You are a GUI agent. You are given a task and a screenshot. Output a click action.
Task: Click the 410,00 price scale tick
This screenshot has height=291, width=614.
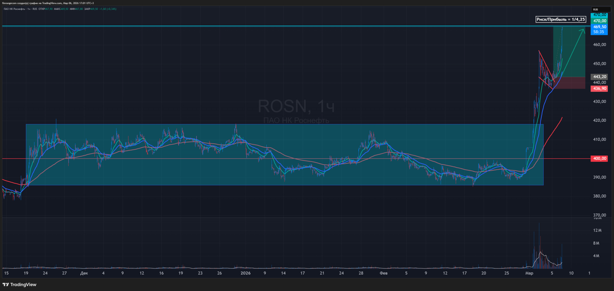[600, 139]
